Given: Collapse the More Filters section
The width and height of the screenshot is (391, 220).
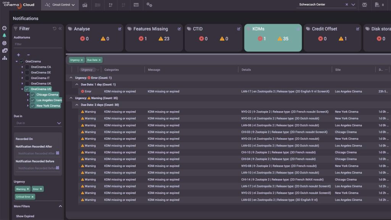Looking at the screenshot, I should (60, 206).
